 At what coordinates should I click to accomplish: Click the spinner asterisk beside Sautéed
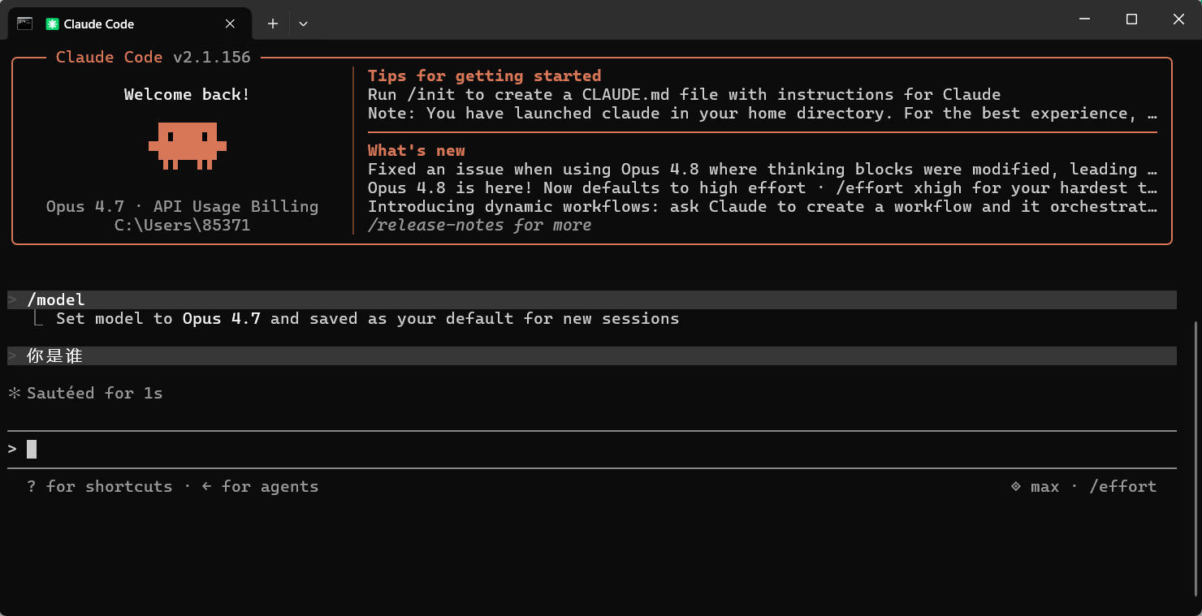14,394
